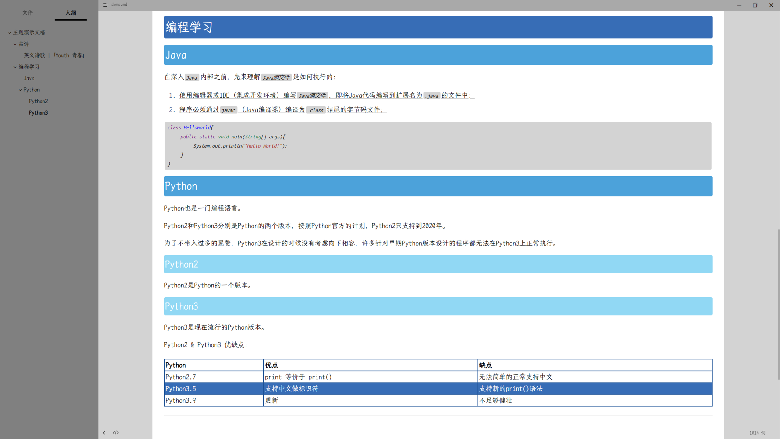Click the Python2 & Python3 优缺点 line
Viewport: 780px width, 439px height.
(x=206, y=344)
